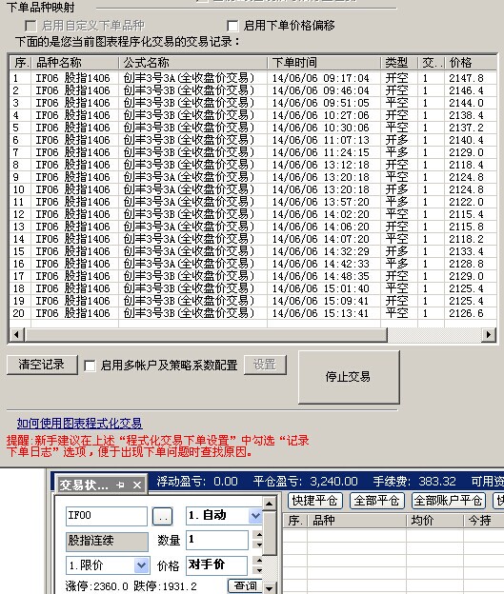Click the 浮动盈亏 0.00 value
Screen dimensions: 504x594
pos(226,482)
